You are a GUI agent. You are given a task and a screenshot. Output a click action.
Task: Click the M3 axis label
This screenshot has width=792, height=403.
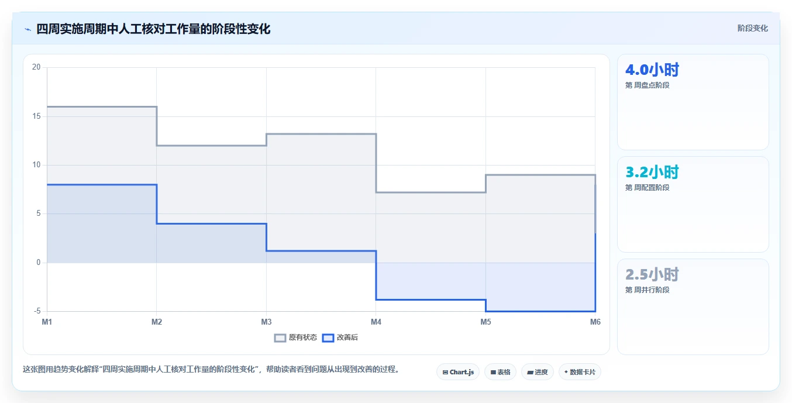coord(266,322)
